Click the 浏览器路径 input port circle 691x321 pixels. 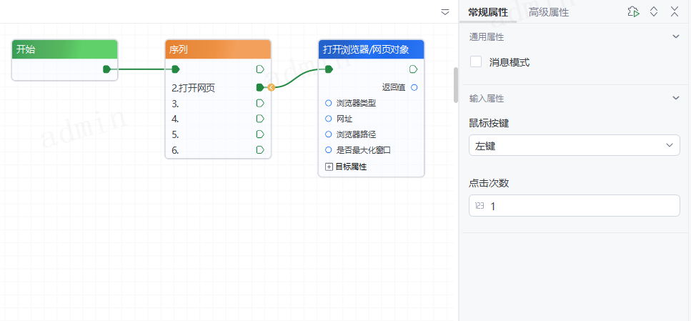(329, 134)
